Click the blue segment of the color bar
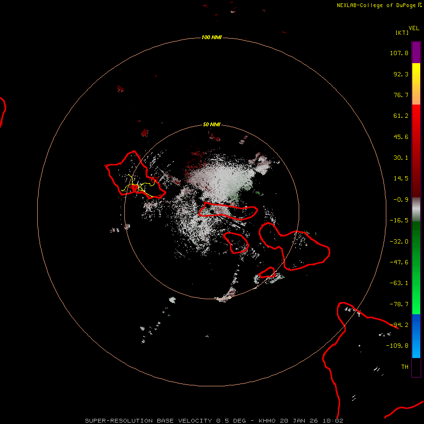The width and height of the screenshot is (424, 424). (x=416, y=336)
